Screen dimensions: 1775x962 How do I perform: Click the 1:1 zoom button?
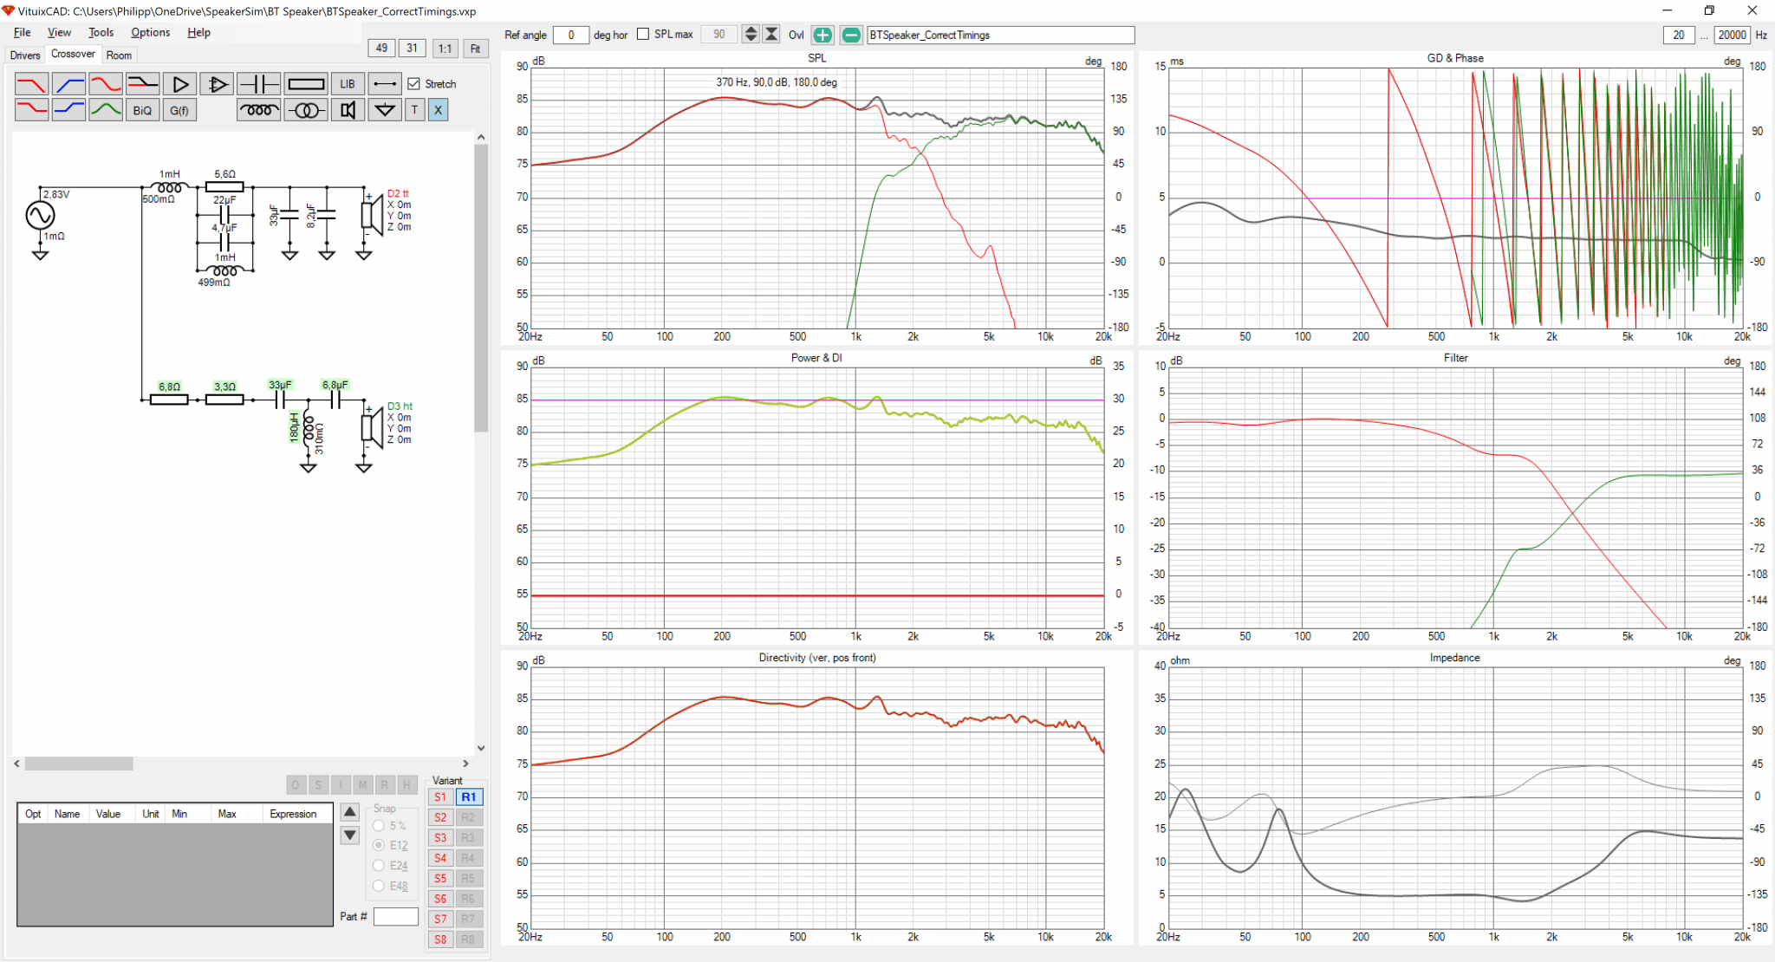(445, 49)
